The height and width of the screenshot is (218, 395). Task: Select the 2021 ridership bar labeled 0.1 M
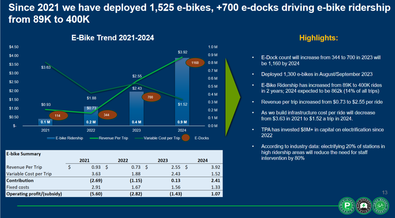pyautogui.click(x=45, y=122)
